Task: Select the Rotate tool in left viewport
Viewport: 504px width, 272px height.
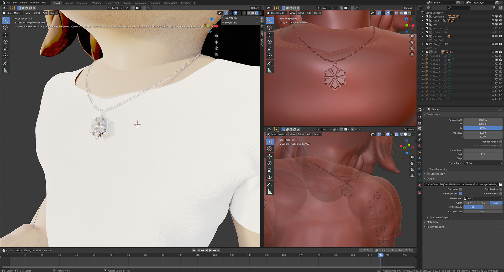Action: pyautogui.click(x=6, y=42)
